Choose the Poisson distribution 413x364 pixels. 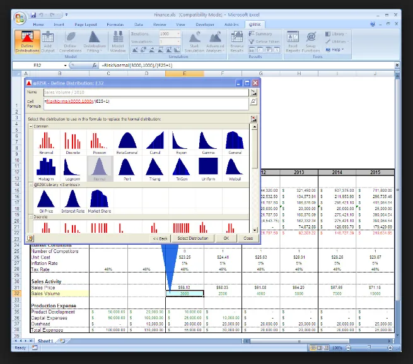point(100,143)
